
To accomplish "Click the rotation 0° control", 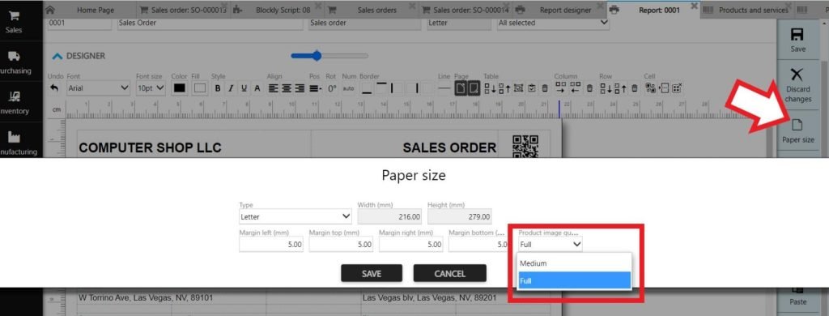I will 332,88.
